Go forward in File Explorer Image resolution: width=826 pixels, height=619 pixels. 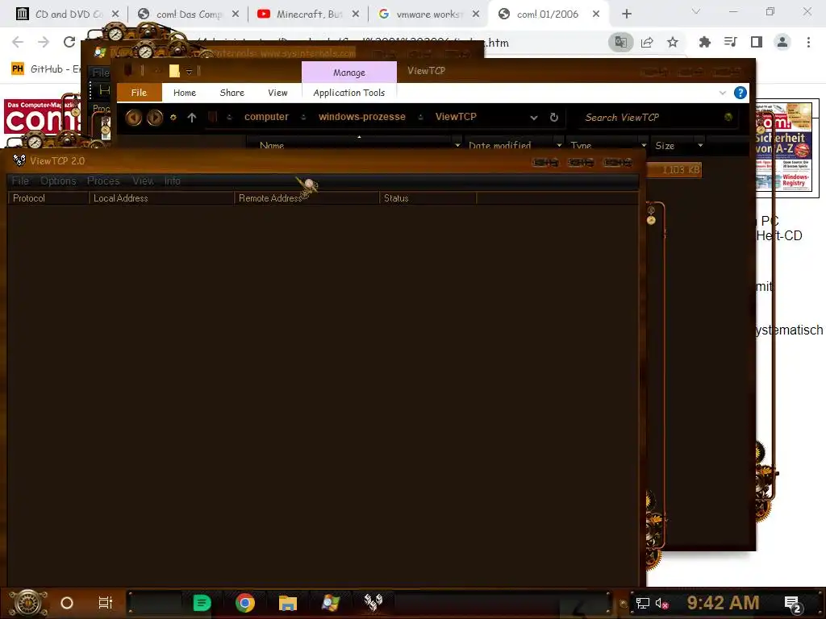point(154,118)
